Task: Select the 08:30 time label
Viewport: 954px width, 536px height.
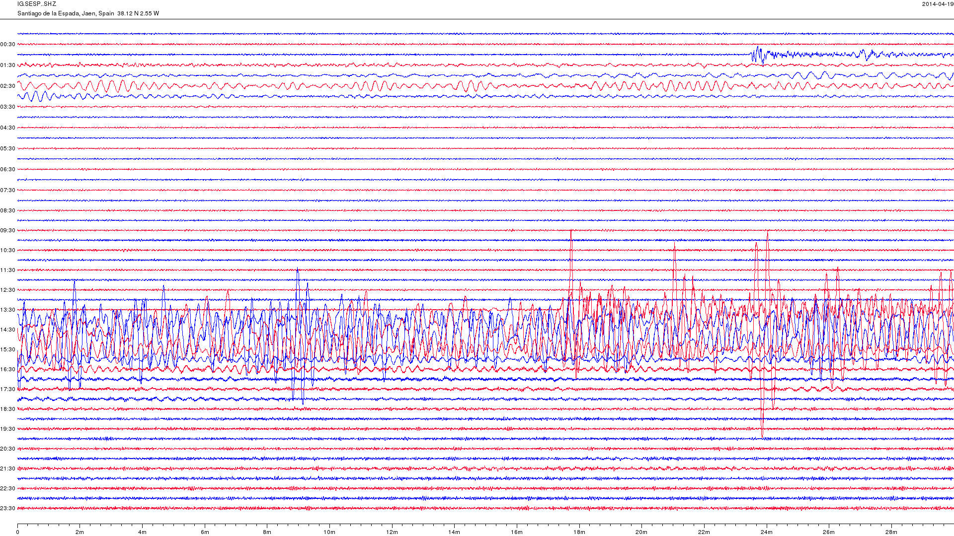Action: click(7, 211)
